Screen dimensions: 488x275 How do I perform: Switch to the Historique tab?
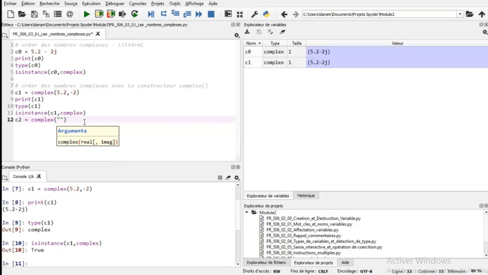pos(306,196)
